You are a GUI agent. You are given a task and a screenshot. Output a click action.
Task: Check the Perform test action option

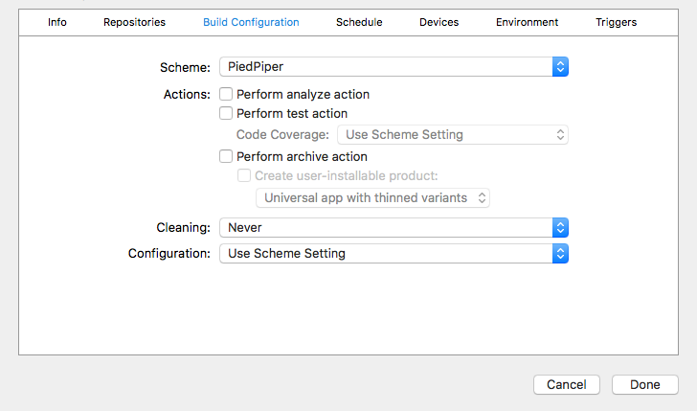point(227,113)
